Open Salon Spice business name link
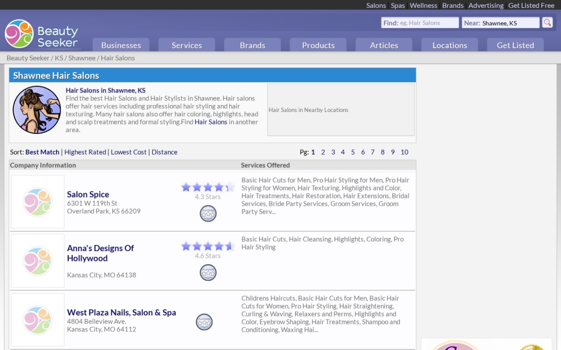561x350 pixels. [88, 194]
